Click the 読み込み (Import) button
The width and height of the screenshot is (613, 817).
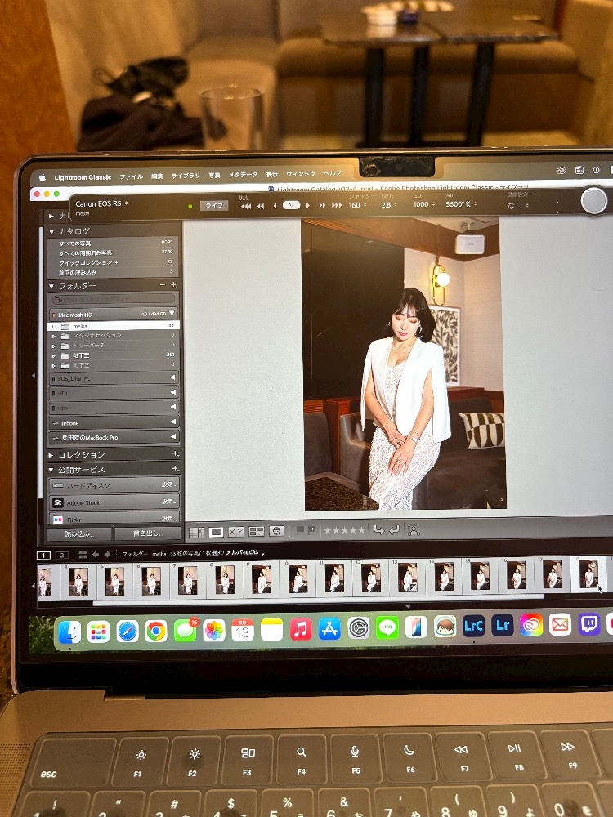pos(79,534)
